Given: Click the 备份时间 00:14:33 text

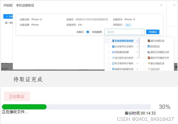Looking at the screenshot, I should click(x=140, y=113).
